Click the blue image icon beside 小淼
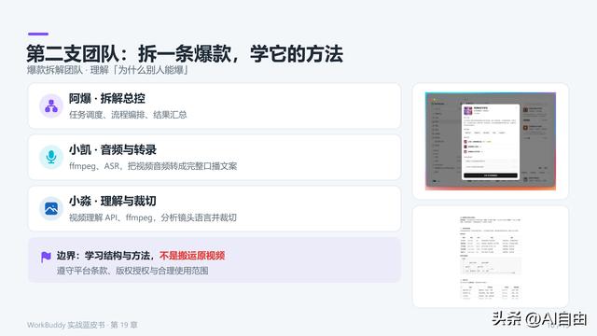Screen dimensions: 597x336 pos(51,208)
